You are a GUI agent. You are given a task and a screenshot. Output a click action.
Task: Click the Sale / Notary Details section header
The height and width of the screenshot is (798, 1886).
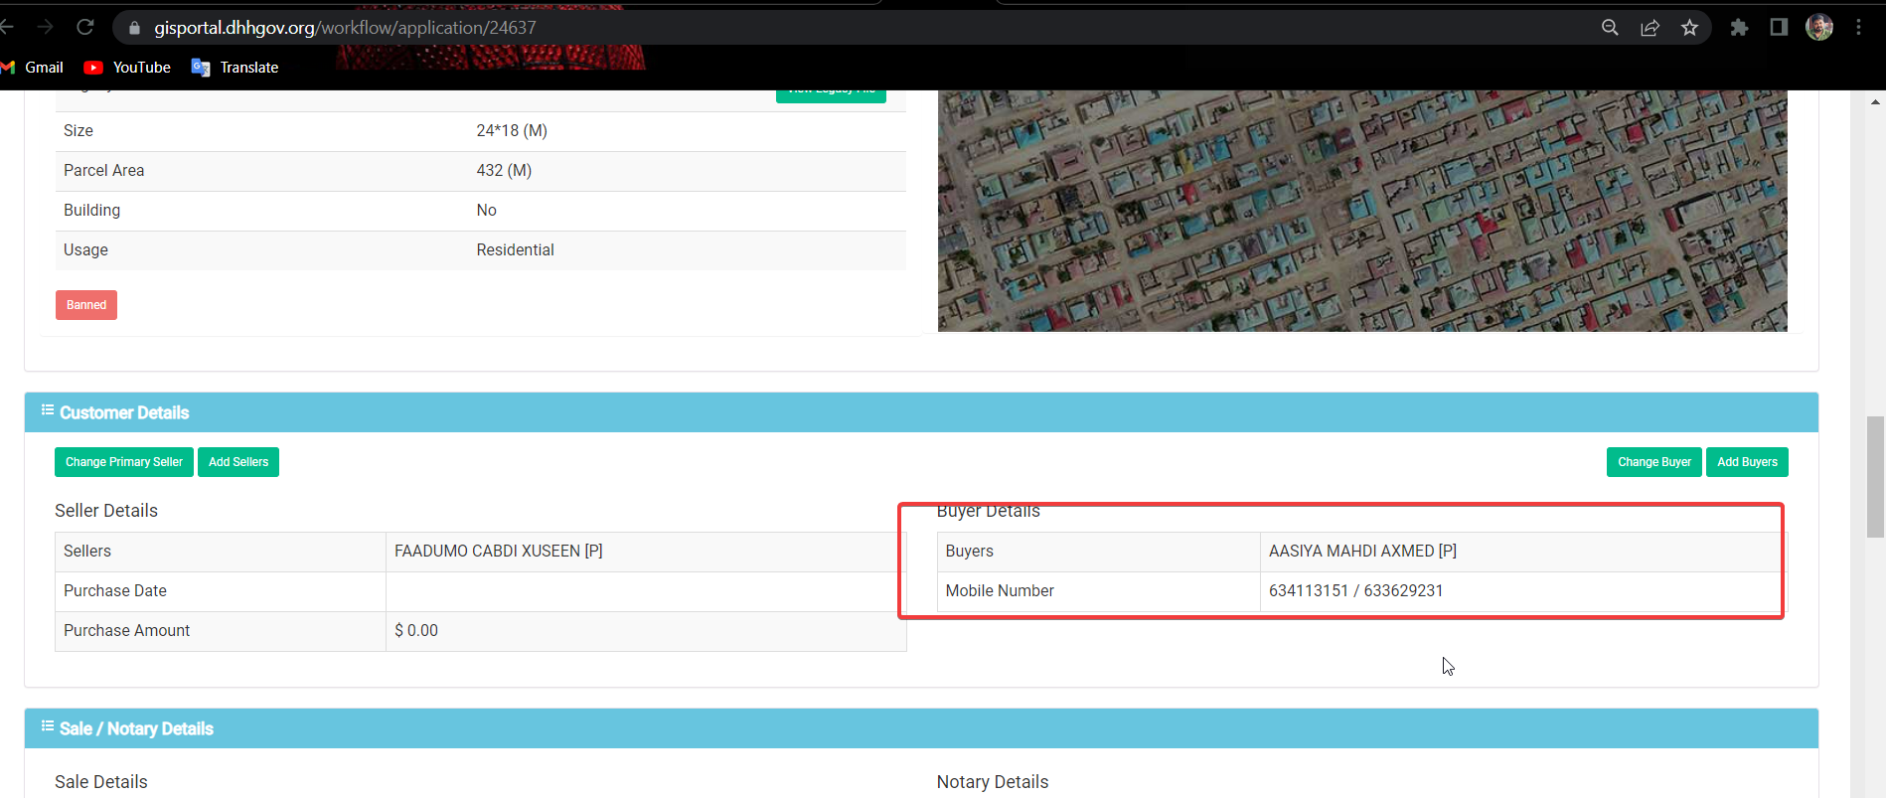pos(921,728)
